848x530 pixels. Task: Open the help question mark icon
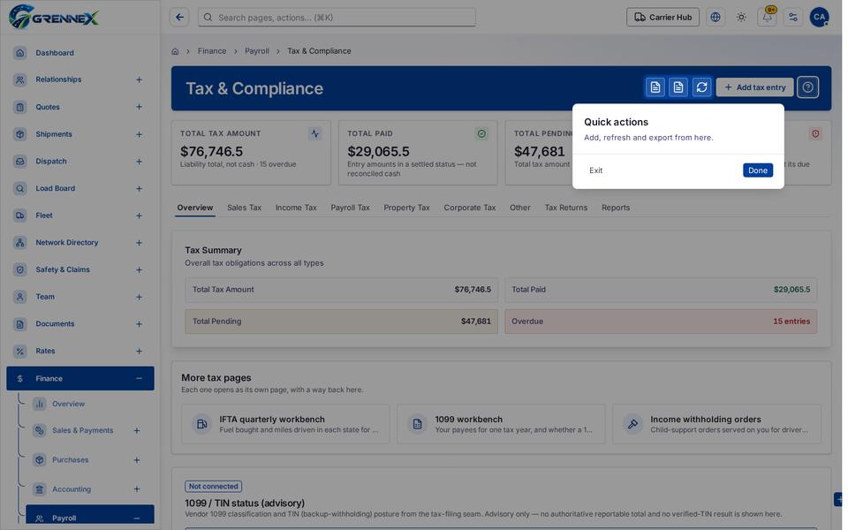coord(807,87)
